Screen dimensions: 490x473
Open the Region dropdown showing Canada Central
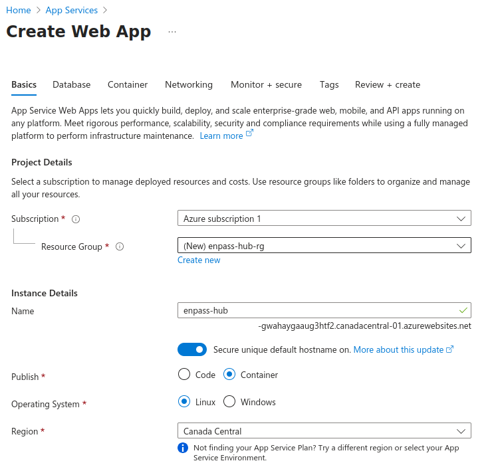324,431
